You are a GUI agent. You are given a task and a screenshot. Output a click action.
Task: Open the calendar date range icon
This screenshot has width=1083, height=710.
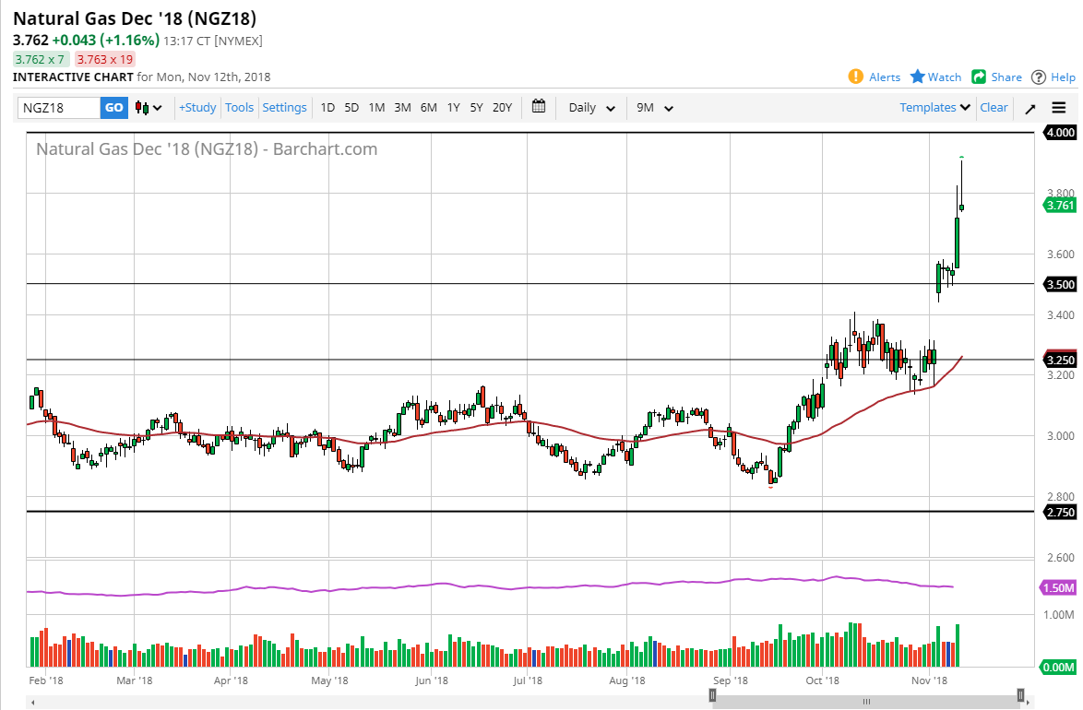pyautogui.click(x=539, y=106)
